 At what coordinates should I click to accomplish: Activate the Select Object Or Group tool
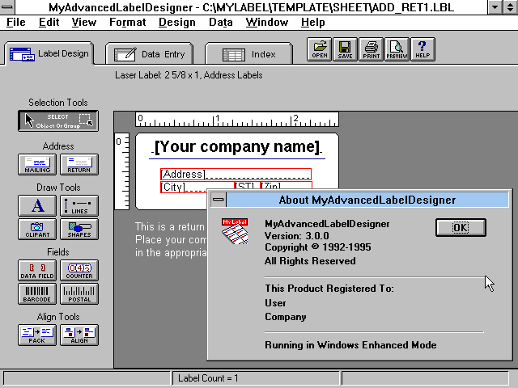pos(58,120)
